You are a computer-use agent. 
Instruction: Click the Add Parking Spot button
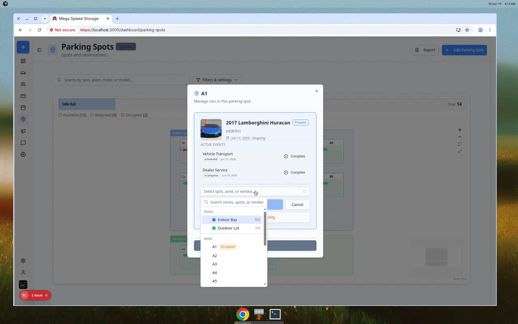pyautogui.click(x=464, y=50)
